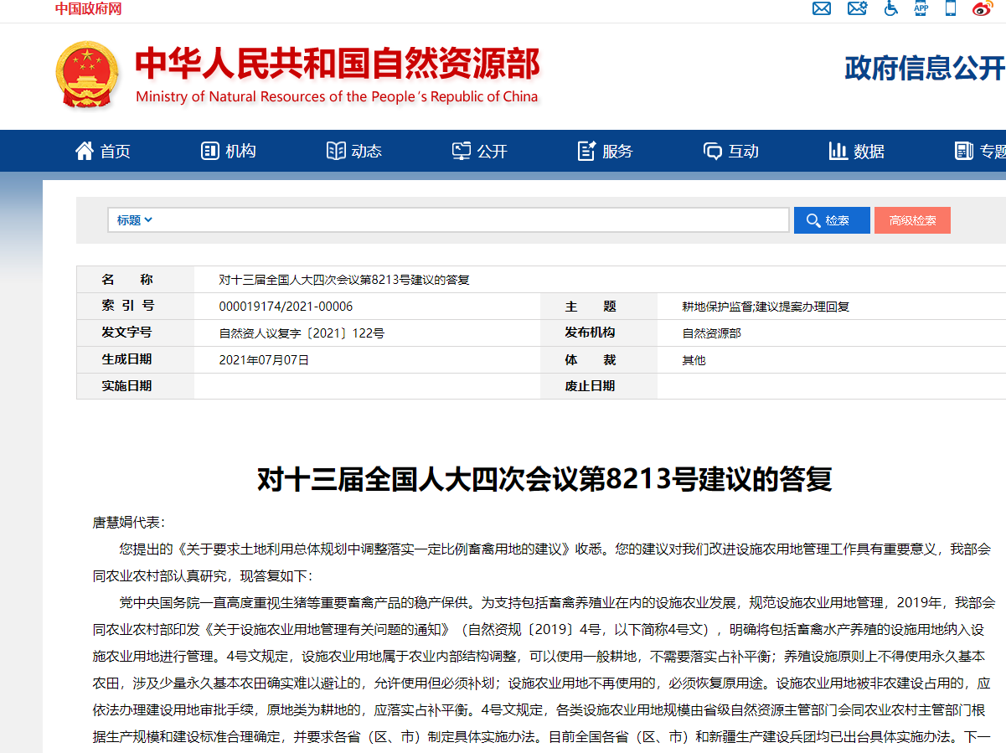Screen dimensions: 1006x753
Task: Go to the 公开 navigation item
Action: coord(480,151)
